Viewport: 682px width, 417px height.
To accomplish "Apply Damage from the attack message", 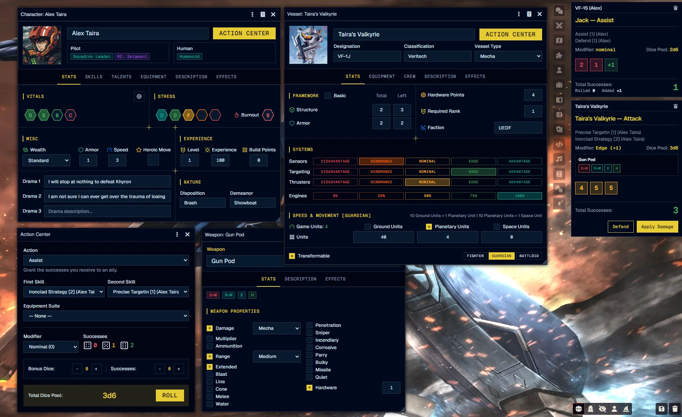I will (657, 227).
